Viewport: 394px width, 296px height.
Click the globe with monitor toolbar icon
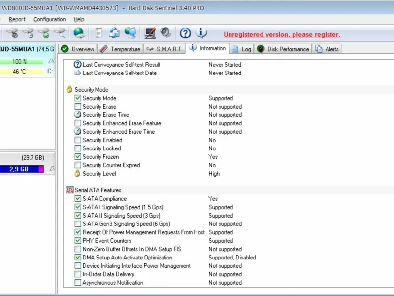coord(131,33)
